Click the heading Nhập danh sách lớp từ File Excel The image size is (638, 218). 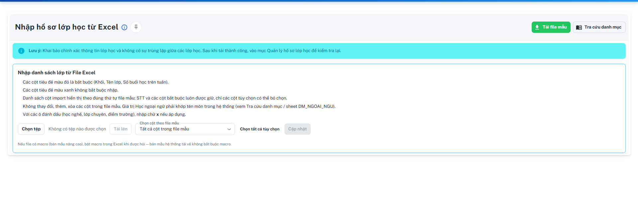[56, 73]
